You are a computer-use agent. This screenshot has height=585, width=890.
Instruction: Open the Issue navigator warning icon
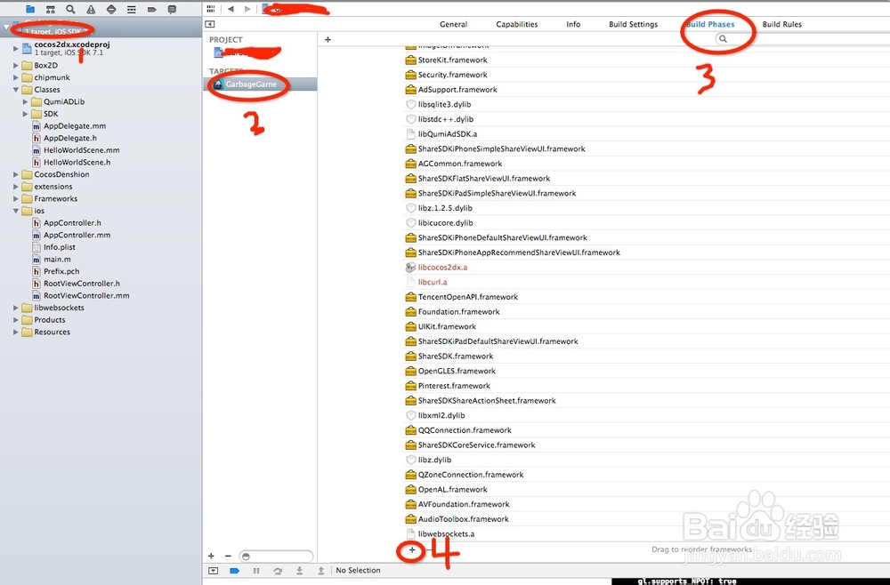91,9
